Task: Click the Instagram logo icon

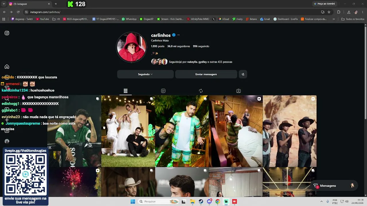Action: tap(7, 33)
